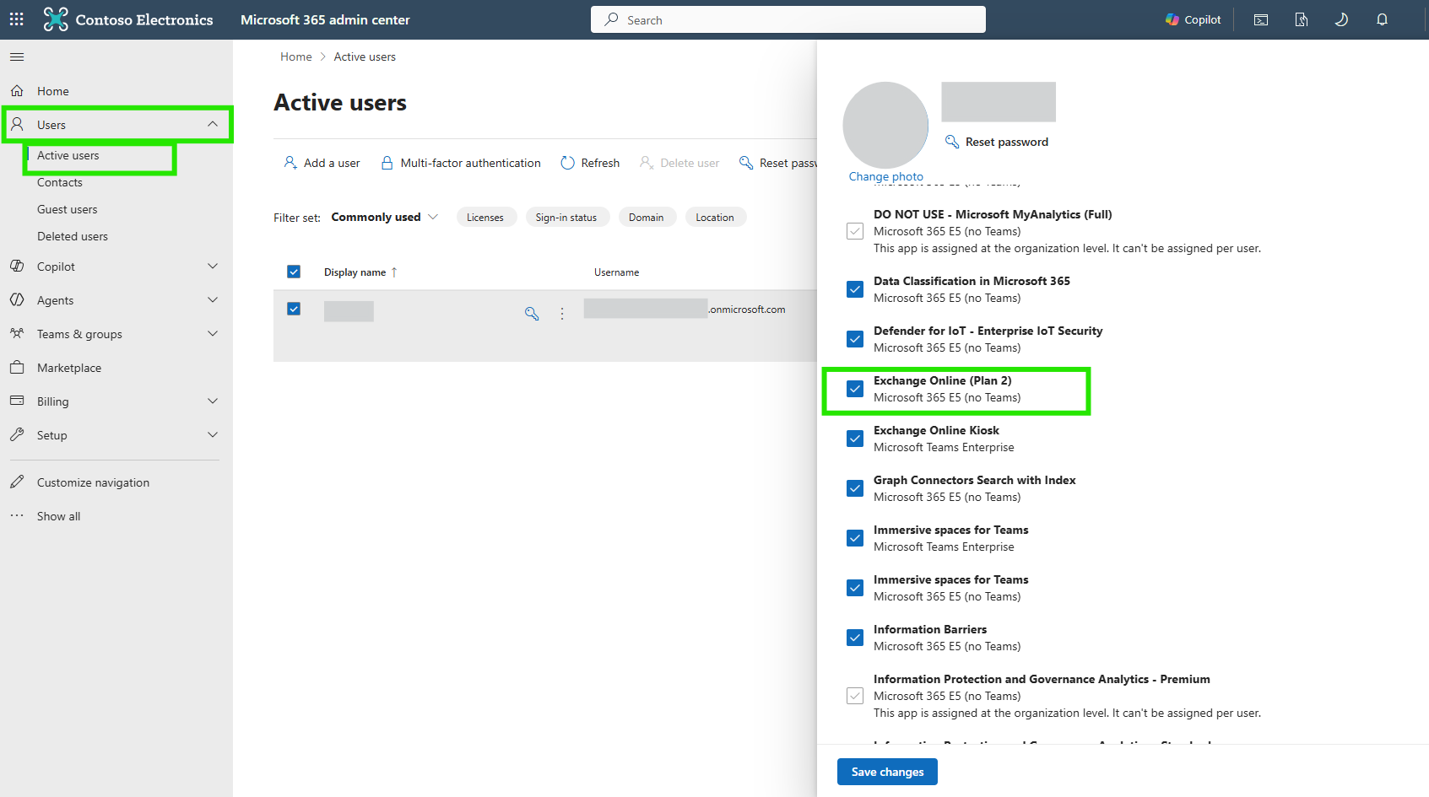Image resolution: width=1429 pixels, height=797 pixels.
Task: Open Contacts in the sidebar
Action: click(60, 182)
